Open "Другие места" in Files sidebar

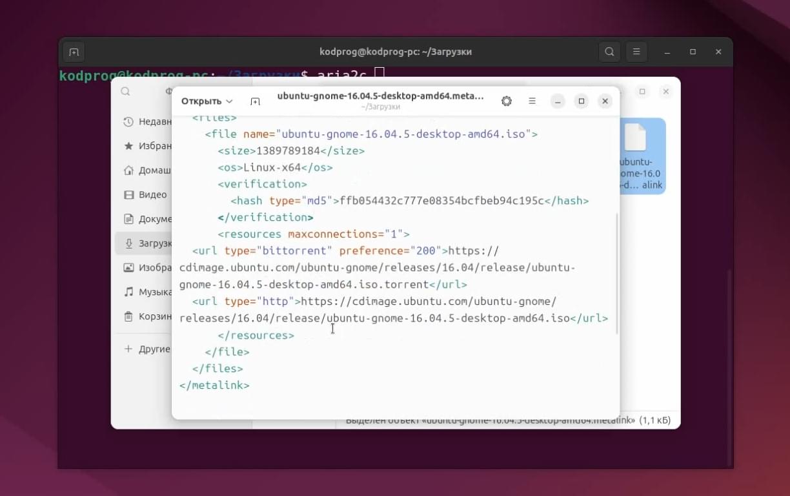pyautogui.click(x=147, y=349)
